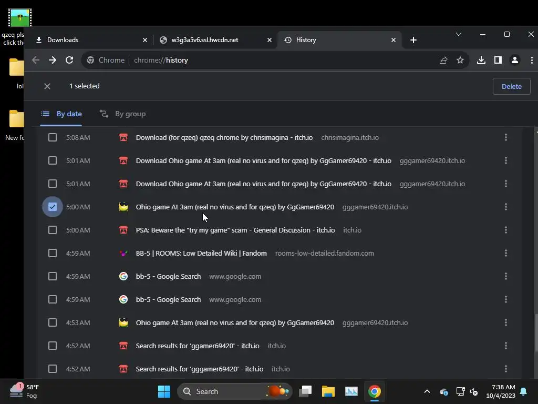This screenshot has width=538, height=404.
Task: Click the Chrome icon on the taskbar
Action: tap(374, 391)
